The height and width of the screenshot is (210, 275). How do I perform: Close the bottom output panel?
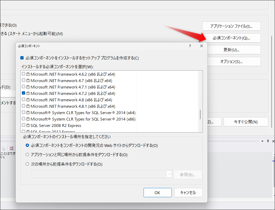(273, 141)
